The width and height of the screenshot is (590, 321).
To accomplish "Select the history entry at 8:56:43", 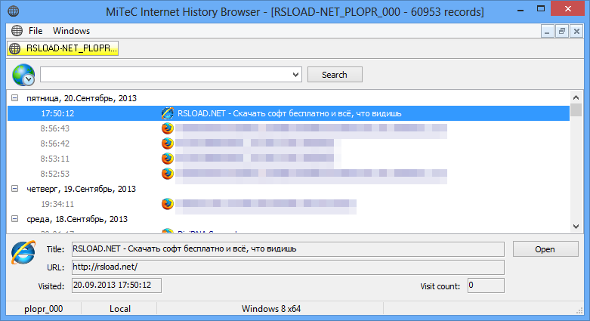I will pyautogui.click(x=289, y=128).
